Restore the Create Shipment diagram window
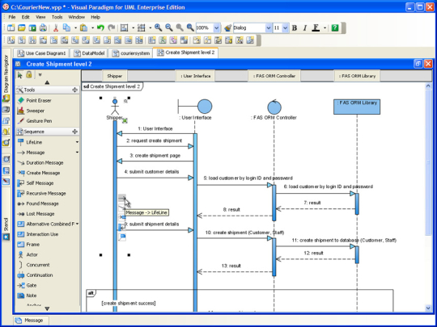Viewport: 437px width, 327px height. [418, 64]
